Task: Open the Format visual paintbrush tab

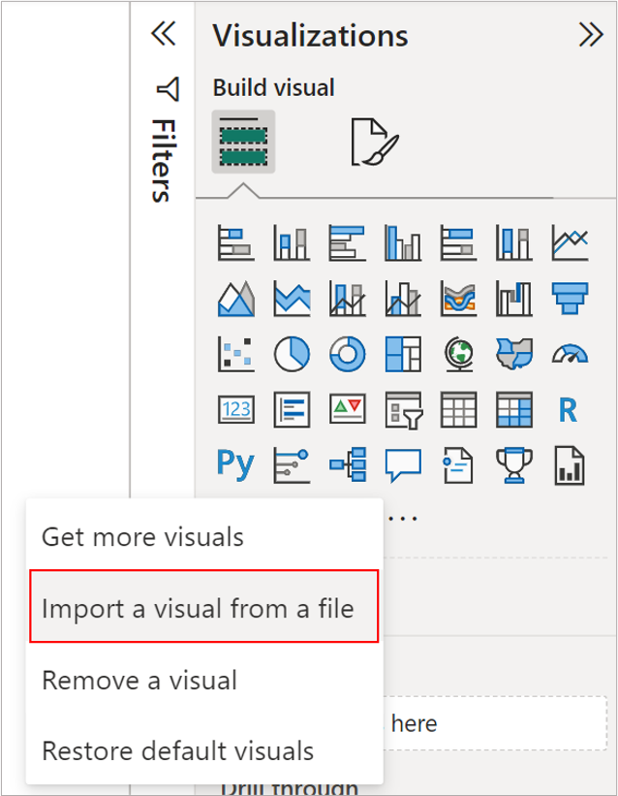Action: coord(374,142)
